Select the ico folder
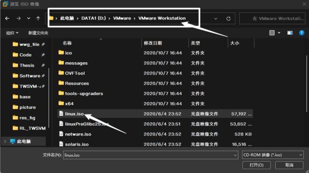Screen dimensions: 309x173 pyautogui.click(x=155, y=53)
